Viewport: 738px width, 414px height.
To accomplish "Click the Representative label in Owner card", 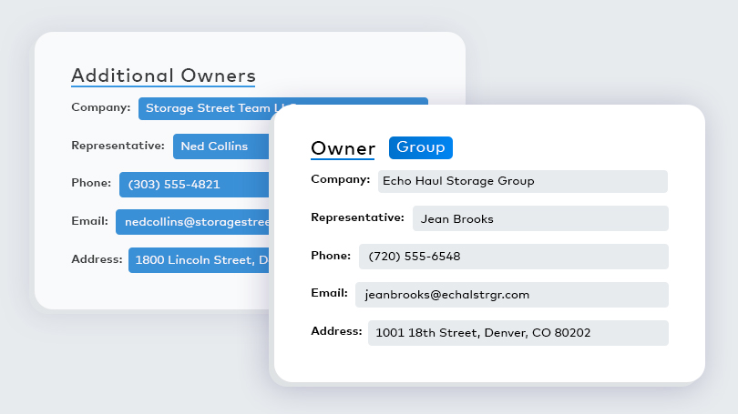I will pyautogui.click(x=357, y=217).
